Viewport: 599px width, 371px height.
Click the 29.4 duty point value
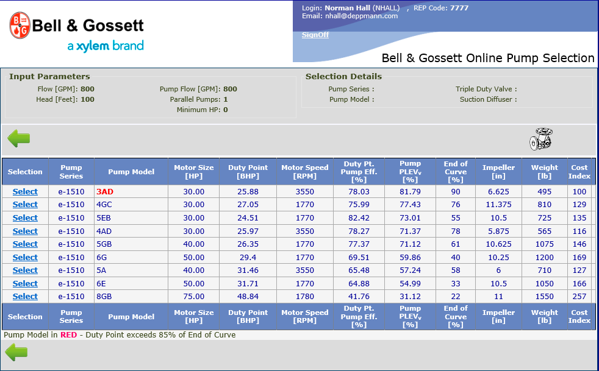(x=248, y=258)
